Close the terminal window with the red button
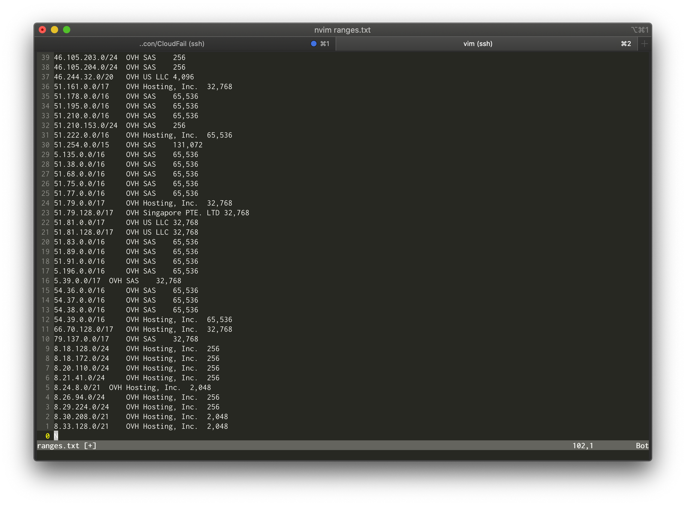 tap(42, 30)
